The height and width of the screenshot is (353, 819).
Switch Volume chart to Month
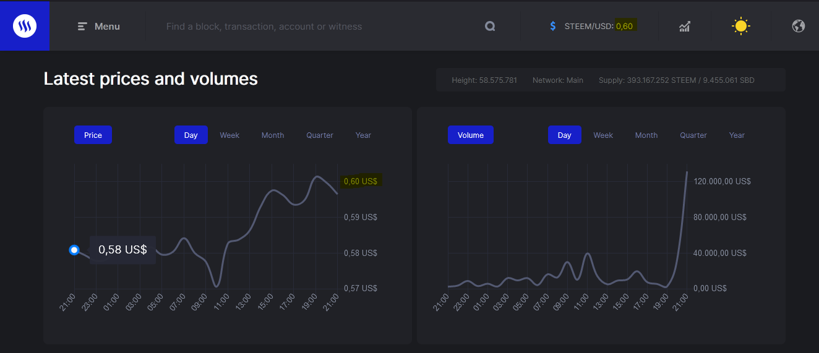646,135
